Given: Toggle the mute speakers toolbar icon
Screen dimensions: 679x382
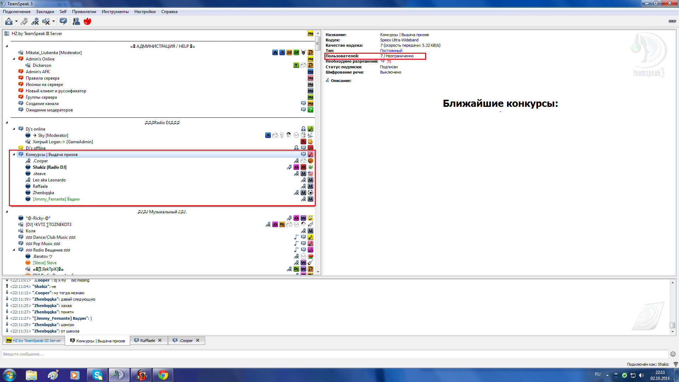Looking at the screenshot, I should click(46, 22).
